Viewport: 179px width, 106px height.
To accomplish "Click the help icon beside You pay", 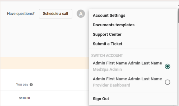I will (x=31, y=85).
